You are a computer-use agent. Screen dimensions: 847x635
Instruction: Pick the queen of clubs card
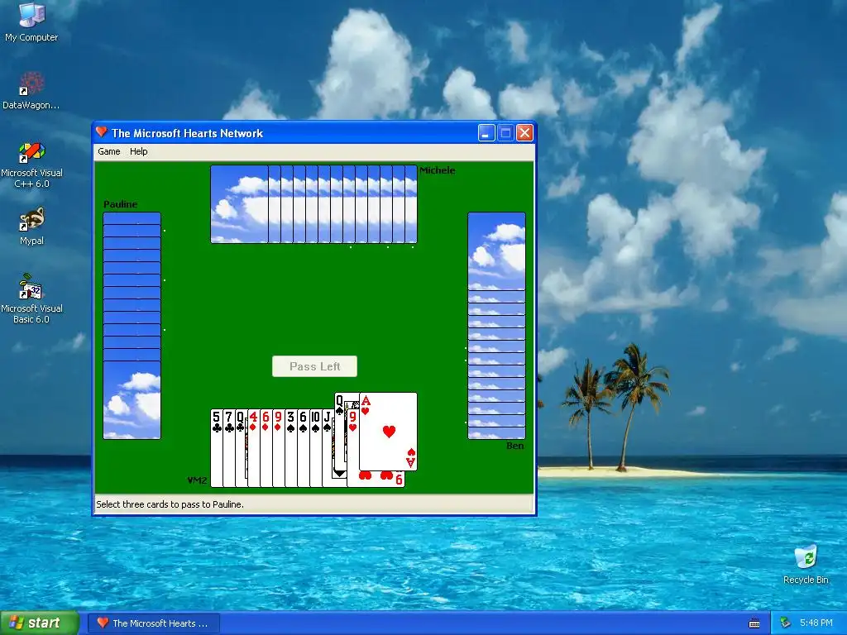pyautogui.click(x=241, y=448)
